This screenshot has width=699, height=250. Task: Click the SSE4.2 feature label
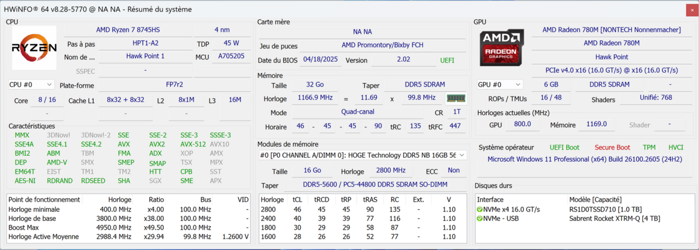click(x=91, y=144)
